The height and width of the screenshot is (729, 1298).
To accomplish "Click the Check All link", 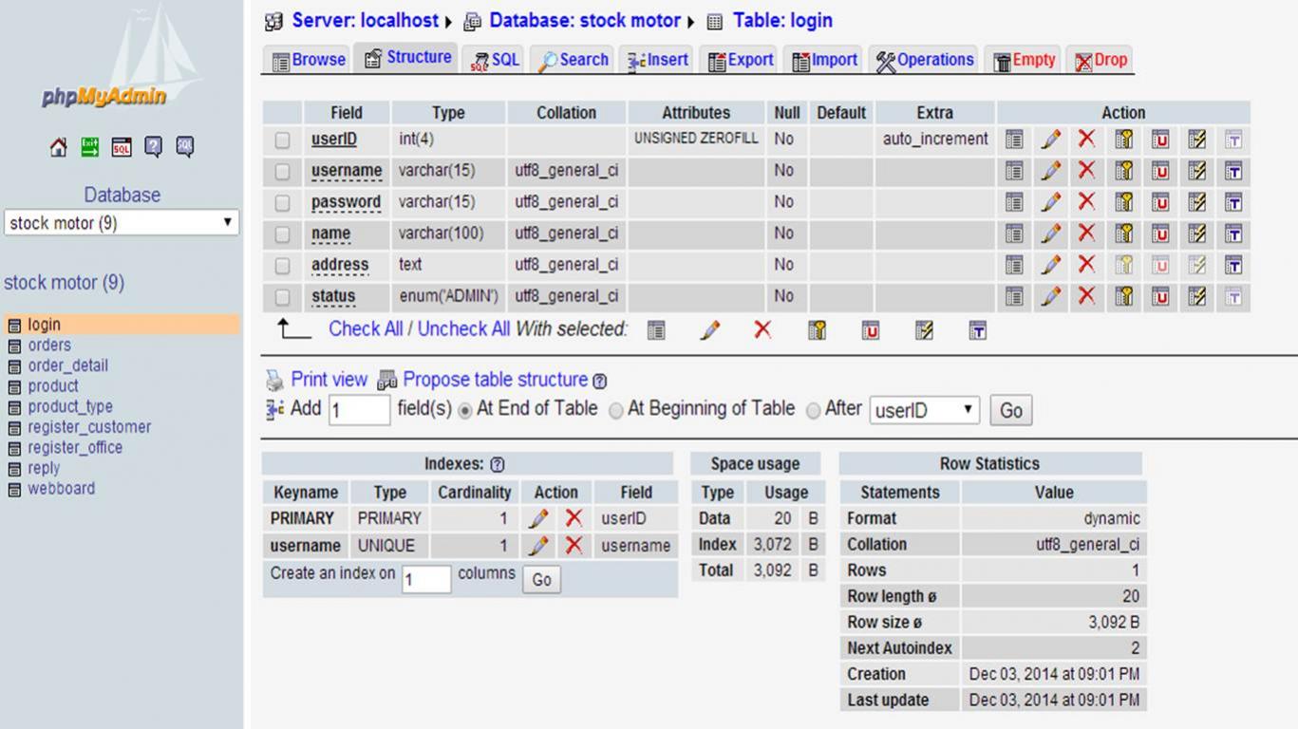I will 366,329.
